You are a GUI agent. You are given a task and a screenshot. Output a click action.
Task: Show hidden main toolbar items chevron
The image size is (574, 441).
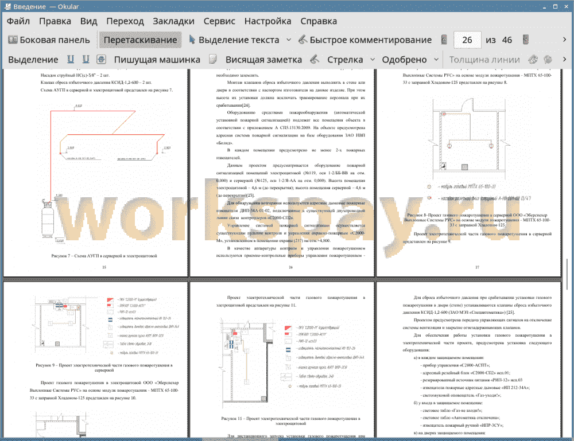pyautogui.click(x=564, y=40)
